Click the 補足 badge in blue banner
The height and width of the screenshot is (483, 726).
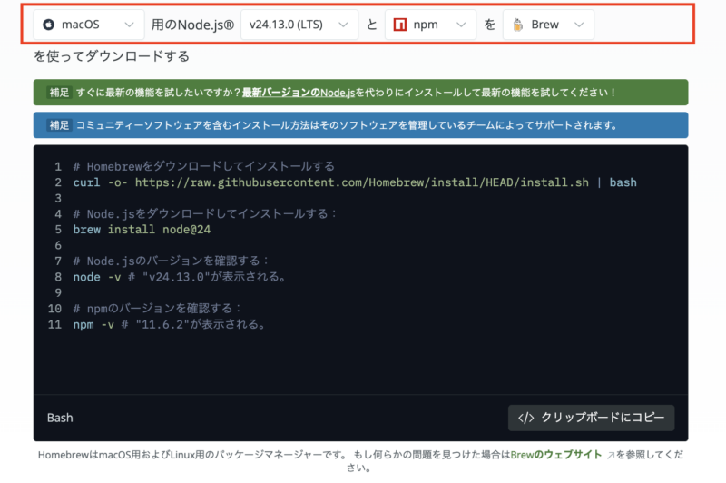(x=59, y=125)
